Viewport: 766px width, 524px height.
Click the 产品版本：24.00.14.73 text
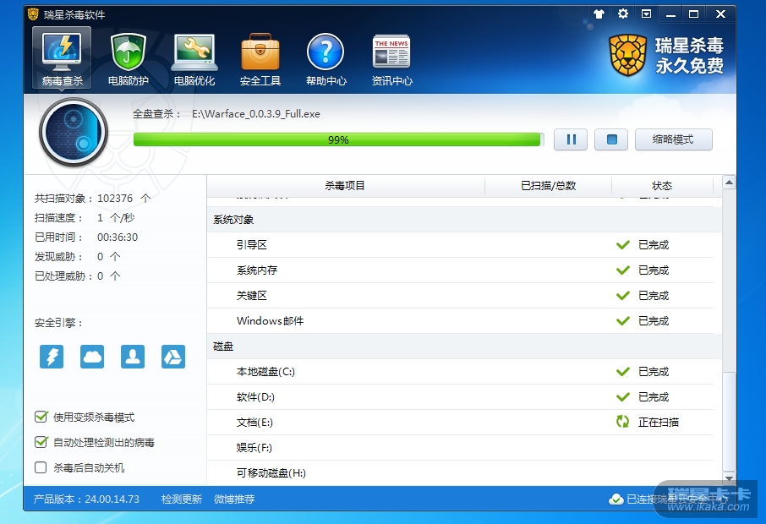pyautogui.click(x=86, y=499)
